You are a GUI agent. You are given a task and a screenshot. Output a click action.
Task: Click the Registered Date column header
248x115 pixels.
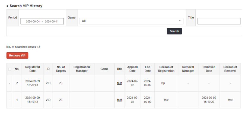[32, 69]
